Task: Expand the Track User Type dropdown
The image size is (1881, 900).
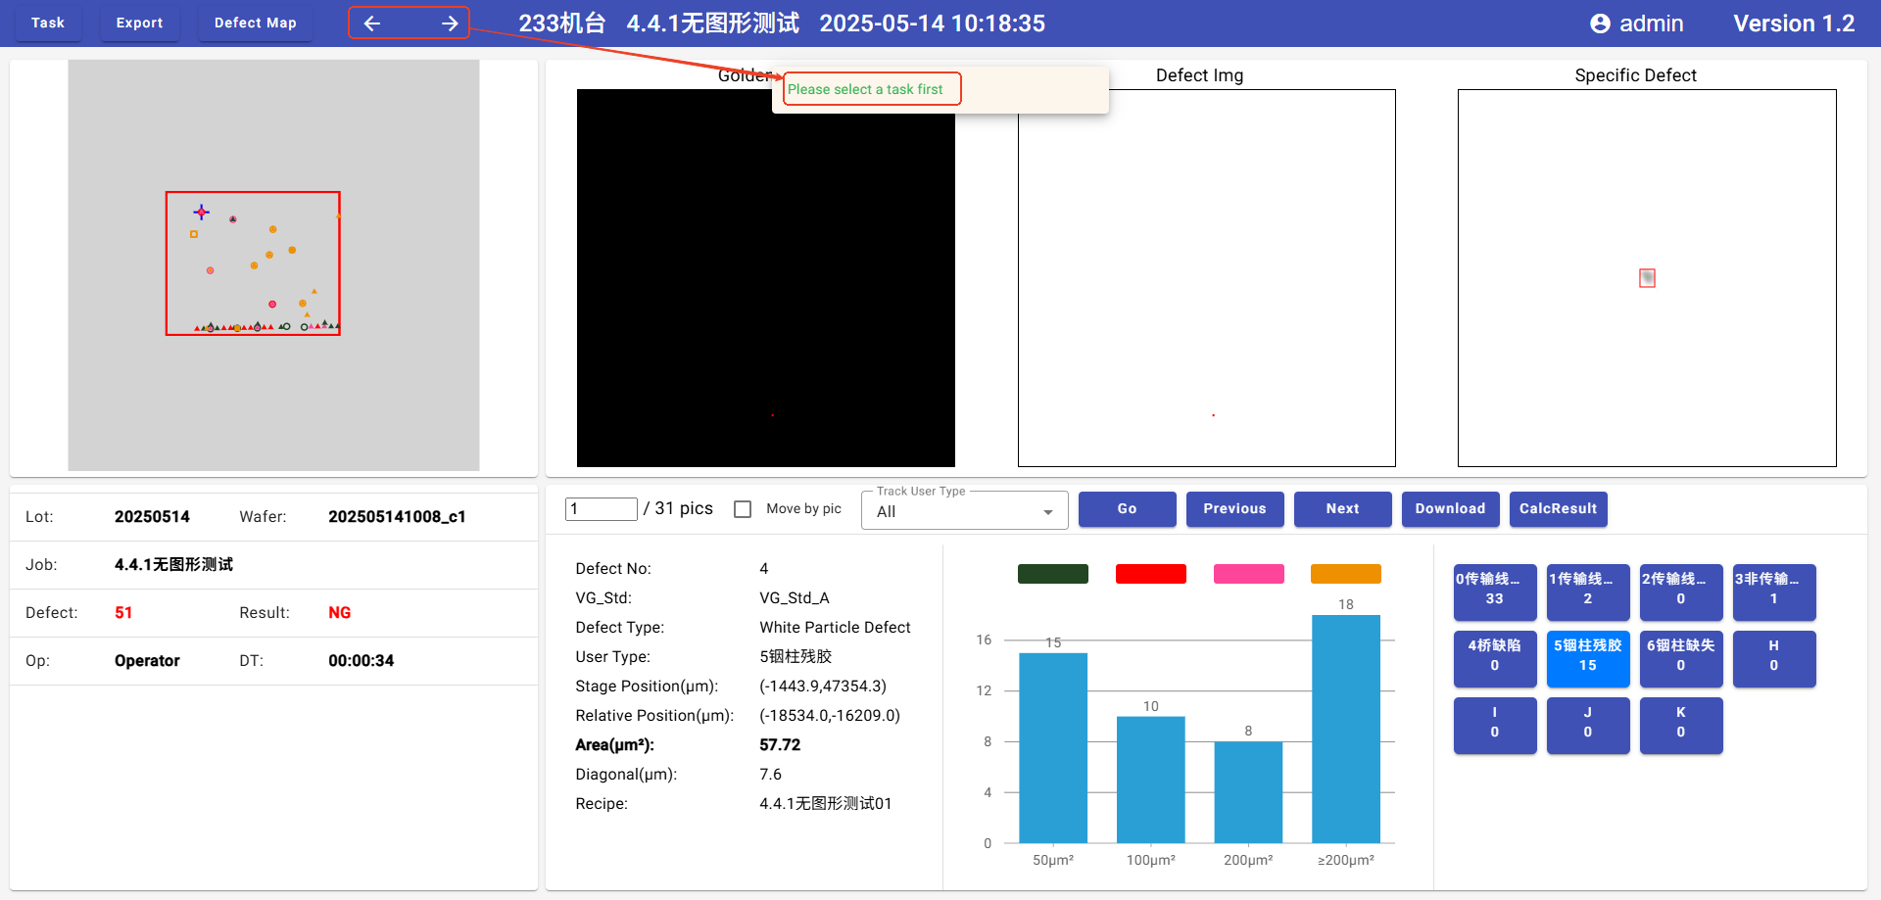Action: [965, 510]
